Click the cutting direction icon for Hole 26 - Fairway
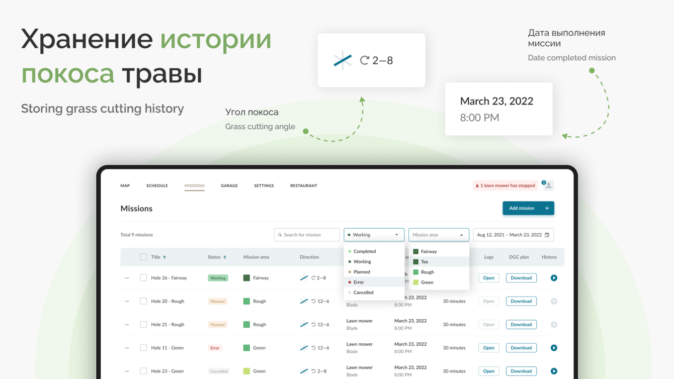 point(304,278)
